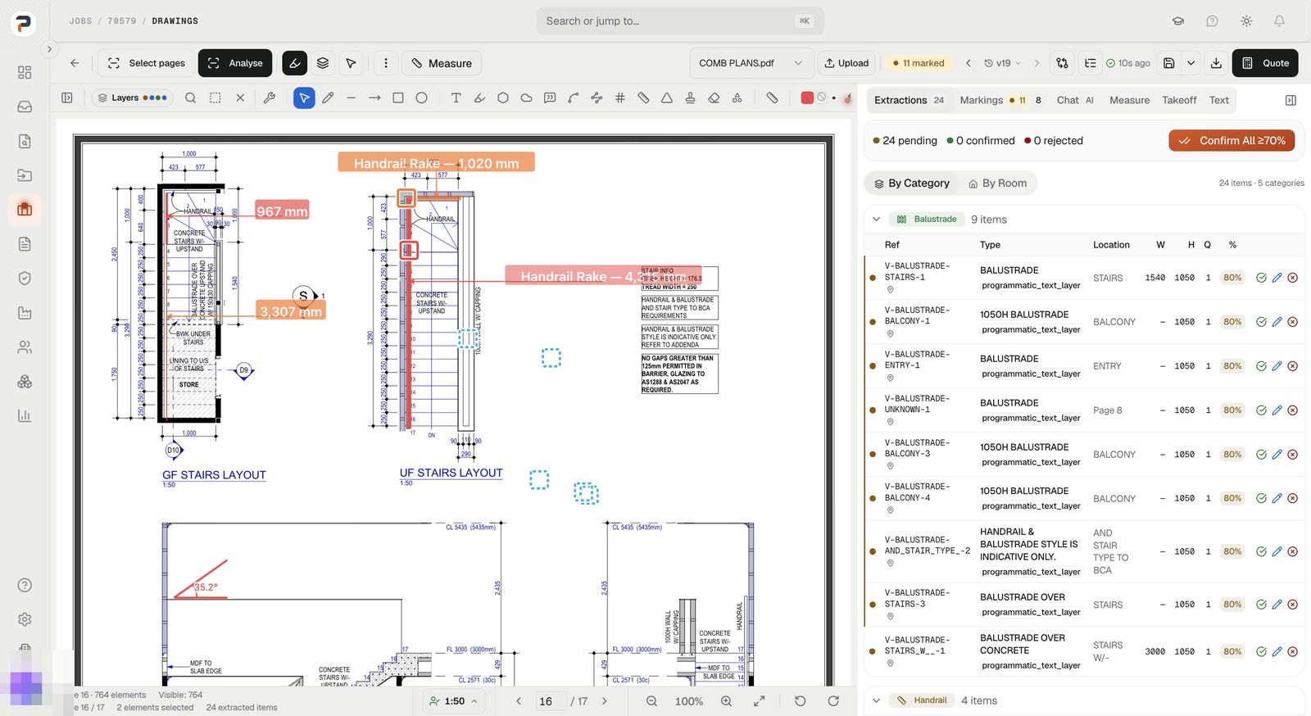Confirm the BALCONY-1 balustrade extraction
Screen dimensions: 1311x716
(1261, 322)
